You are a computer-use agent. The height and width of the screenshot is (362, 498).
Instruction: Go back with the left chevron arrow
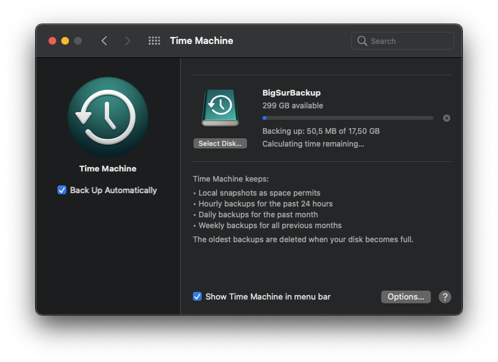pos(104,41)
